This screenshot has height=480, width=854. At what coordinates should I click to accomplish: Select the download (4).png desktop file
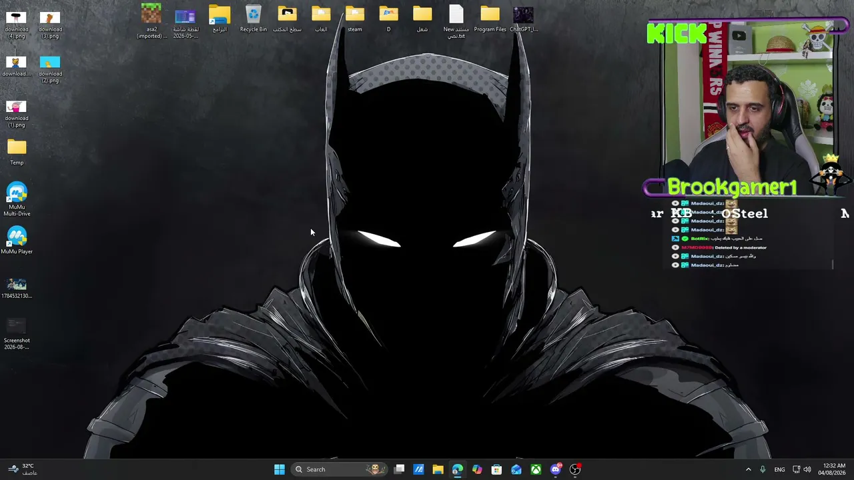[x=17, y=24]
